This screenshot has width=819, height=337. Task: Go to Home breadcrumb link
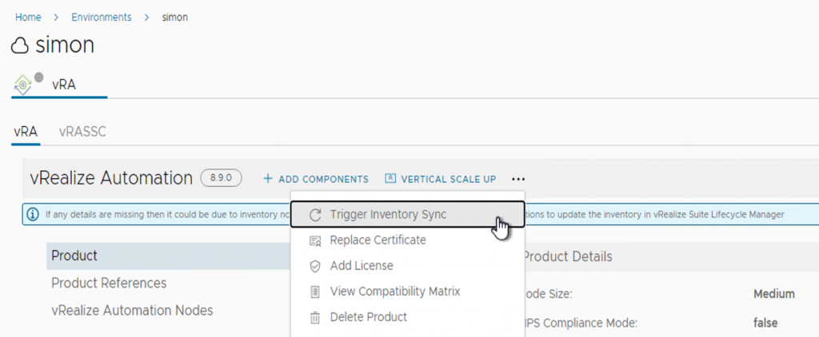coord(28,18)
